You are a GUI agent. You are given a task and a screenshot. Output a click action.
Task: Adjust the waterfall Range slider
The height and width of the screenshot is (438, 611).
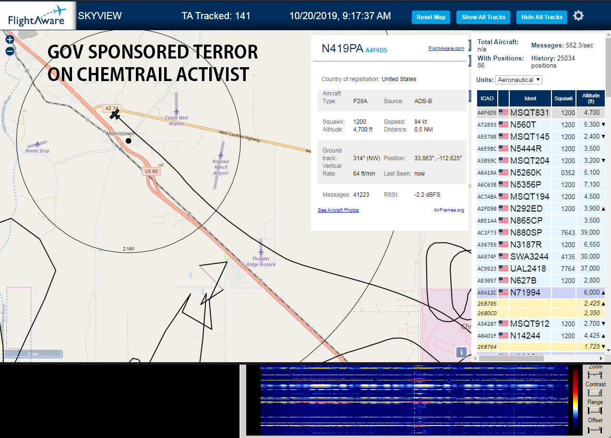(x=595, y=411)
